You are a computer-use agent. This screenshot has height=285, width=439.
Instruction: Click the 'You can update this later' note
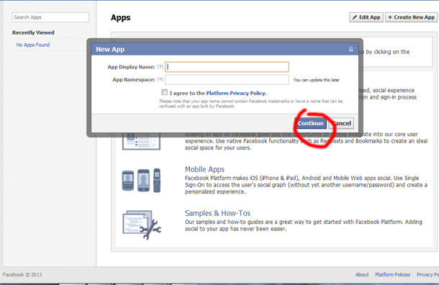tap(316, 80)
